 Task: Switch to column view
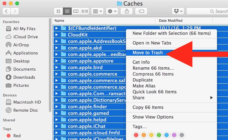76,11
